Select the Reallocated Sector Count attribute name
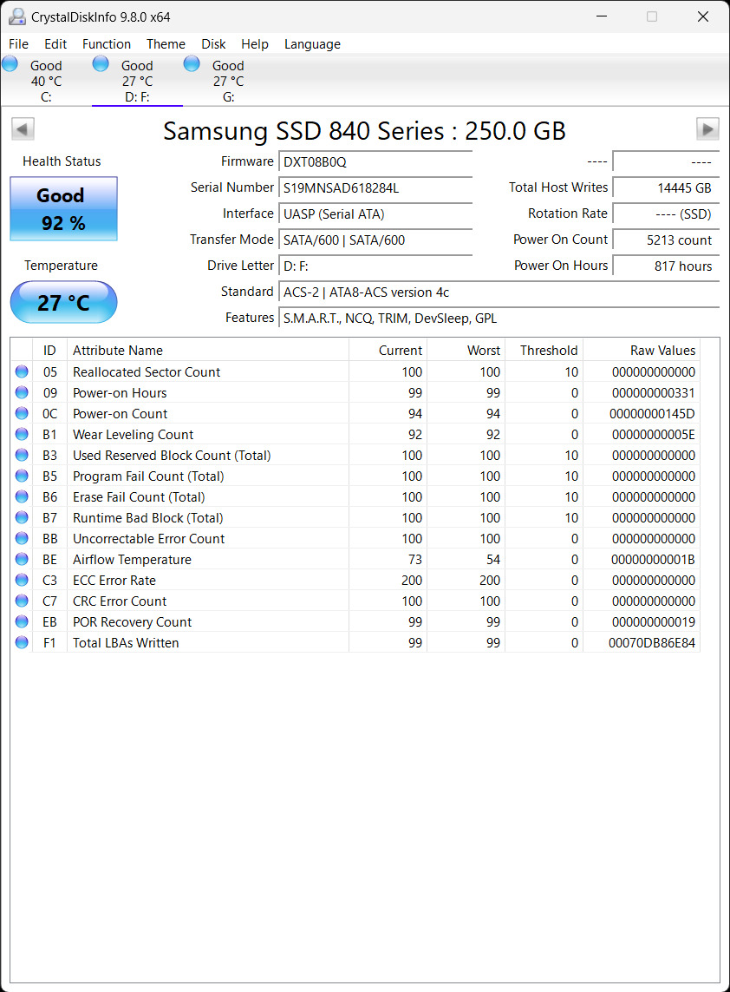Image resolution: width=730 pixels, height=992 pixels. point(147,372)
